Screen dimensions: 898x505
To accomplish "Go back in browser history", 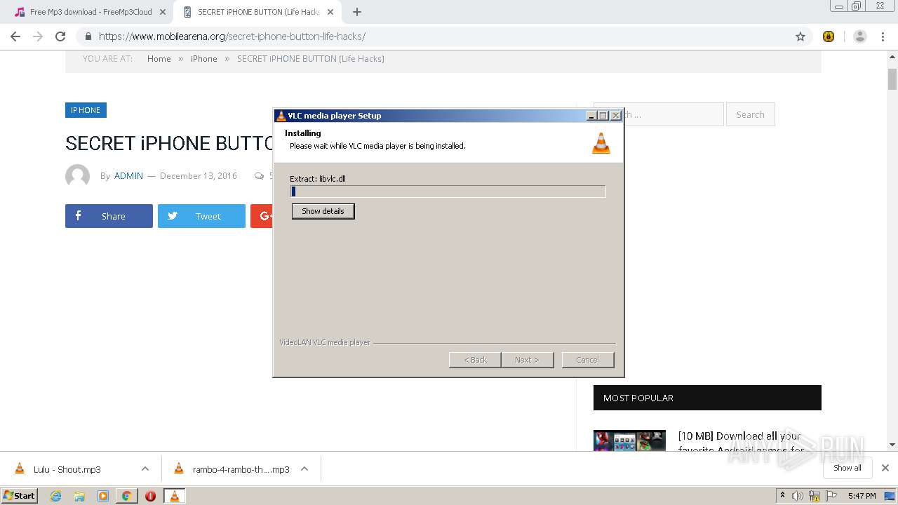I will point(15,36).
